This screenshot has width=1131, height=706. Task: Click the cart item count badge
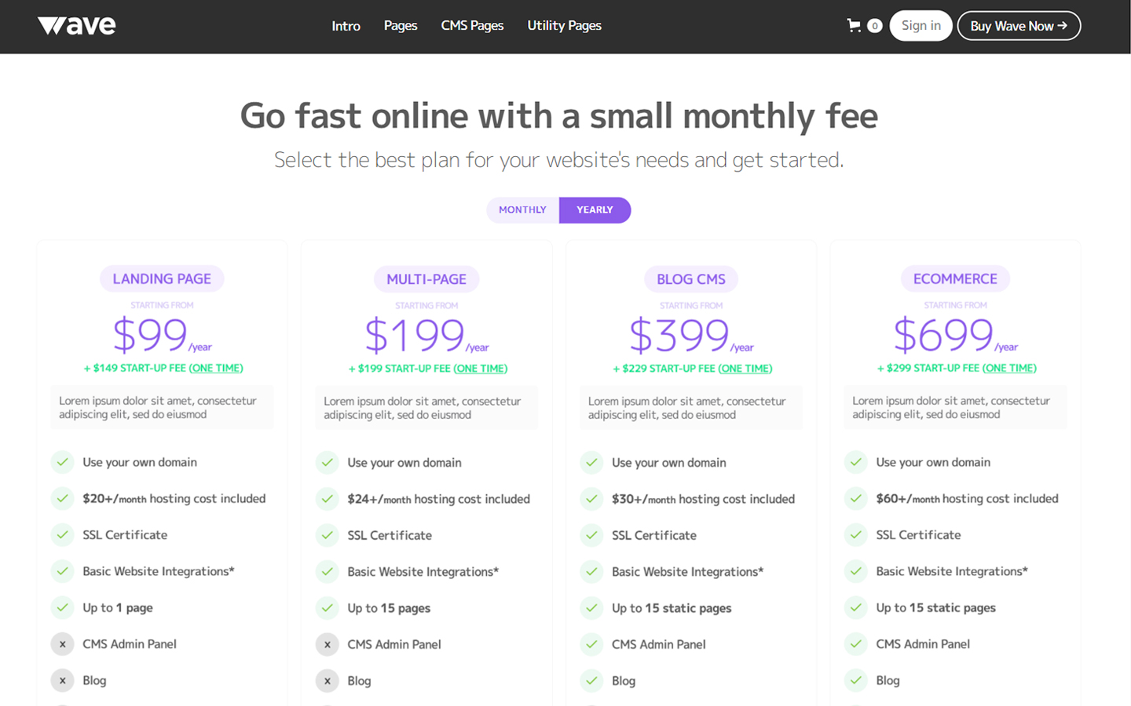875,25
